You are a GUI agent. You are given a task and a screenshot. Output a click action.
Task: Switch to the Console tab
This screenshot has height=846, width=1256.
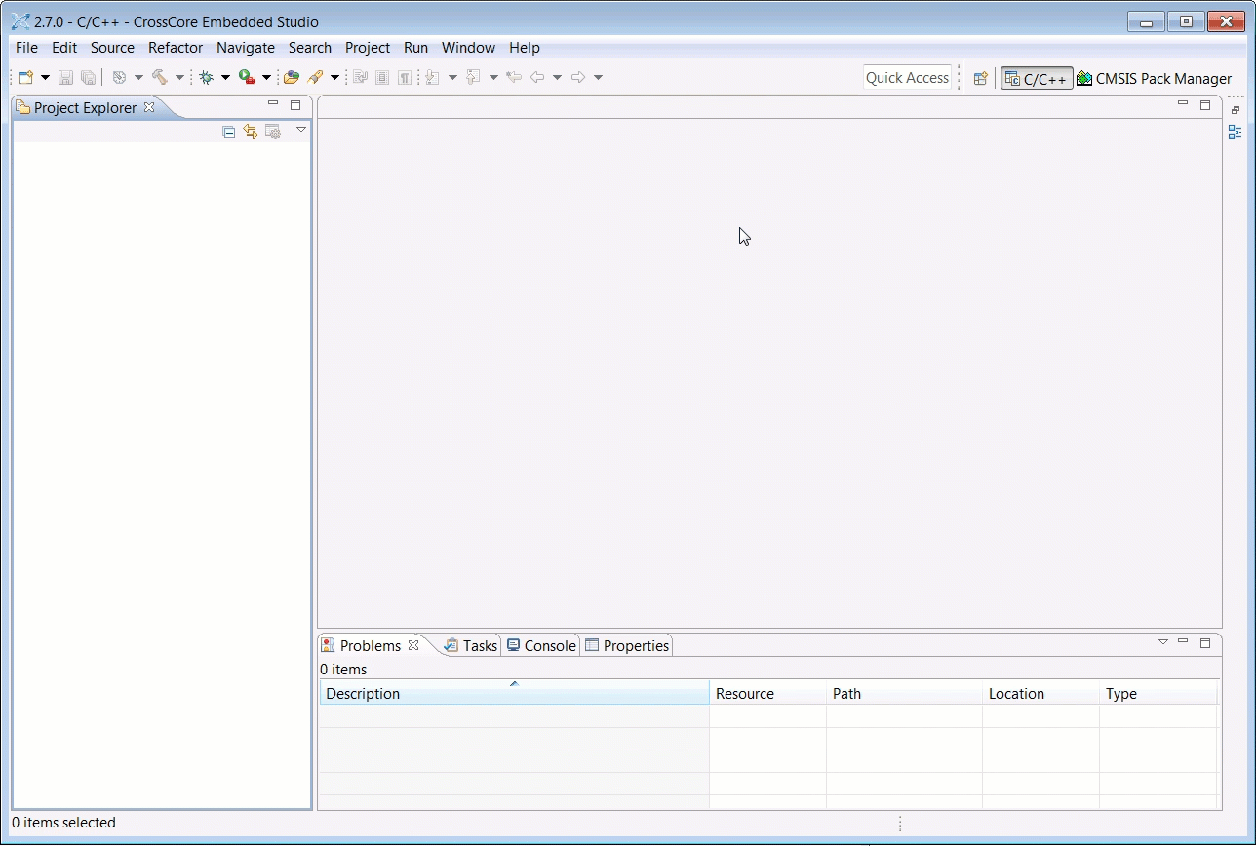click(542, 646)
